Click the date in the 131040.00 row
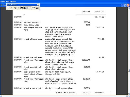Image resolution: width=130 pixels, height=97 pixels. click(18, 72)
